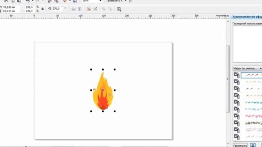The height and width of the screenshot is (147, 262).
Task: Open the "Привязать к" snap dropdown
Action: (125, 1)
